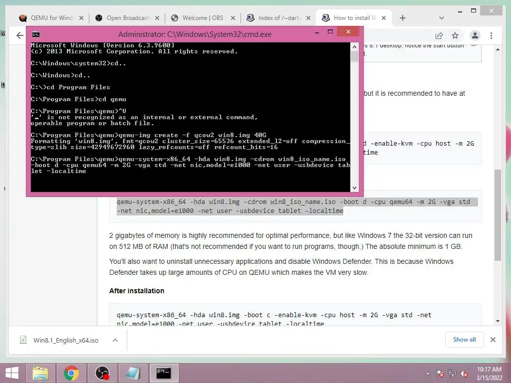This screenshot has height=383, width=511.
Task: Close the Index of /~dartz tab
Action: tap(308, 18)
